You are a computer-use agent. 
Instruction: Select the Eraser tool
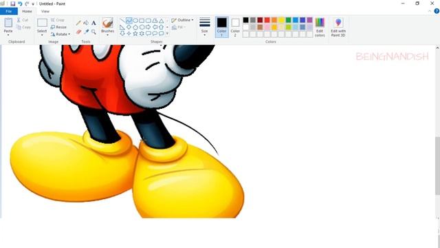coord(78,32)
